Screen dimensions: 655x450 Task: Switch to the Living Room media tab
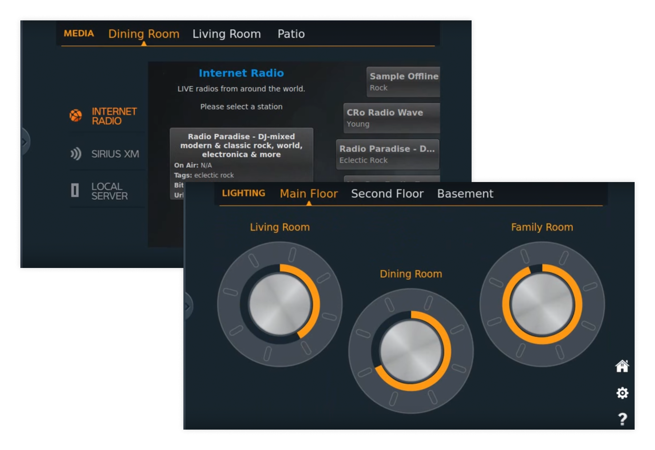[x=226, y=34]
